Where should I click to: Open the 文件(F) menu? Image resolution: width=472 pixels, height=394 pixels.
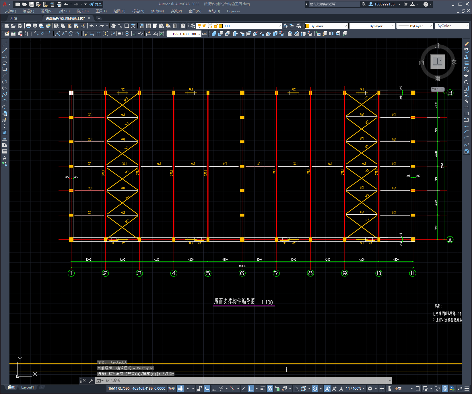[x=11, y=11]
